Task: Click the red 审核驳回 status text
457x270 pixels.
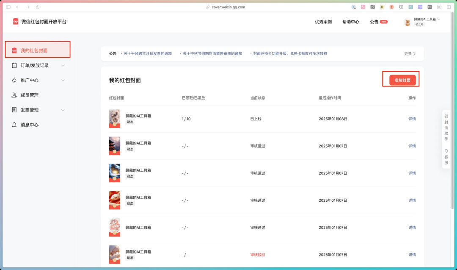Action: click(x=258, y=255)
